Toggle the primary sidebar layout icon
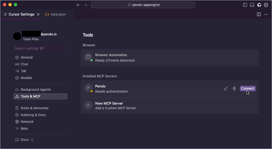 point(245,5)
